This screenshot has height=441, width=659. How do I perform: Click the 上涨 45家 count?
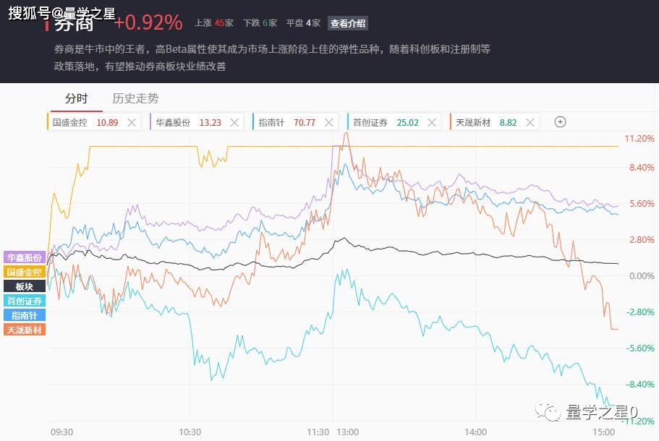[213, 23]
